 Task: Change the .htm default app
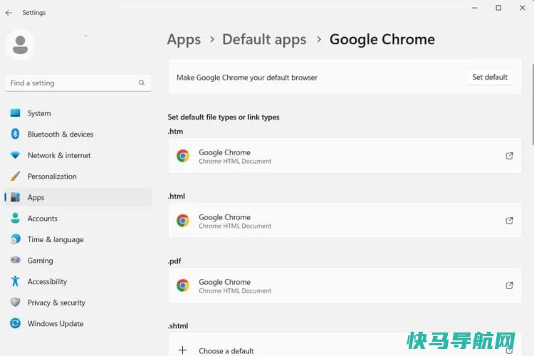pos(345,156)
